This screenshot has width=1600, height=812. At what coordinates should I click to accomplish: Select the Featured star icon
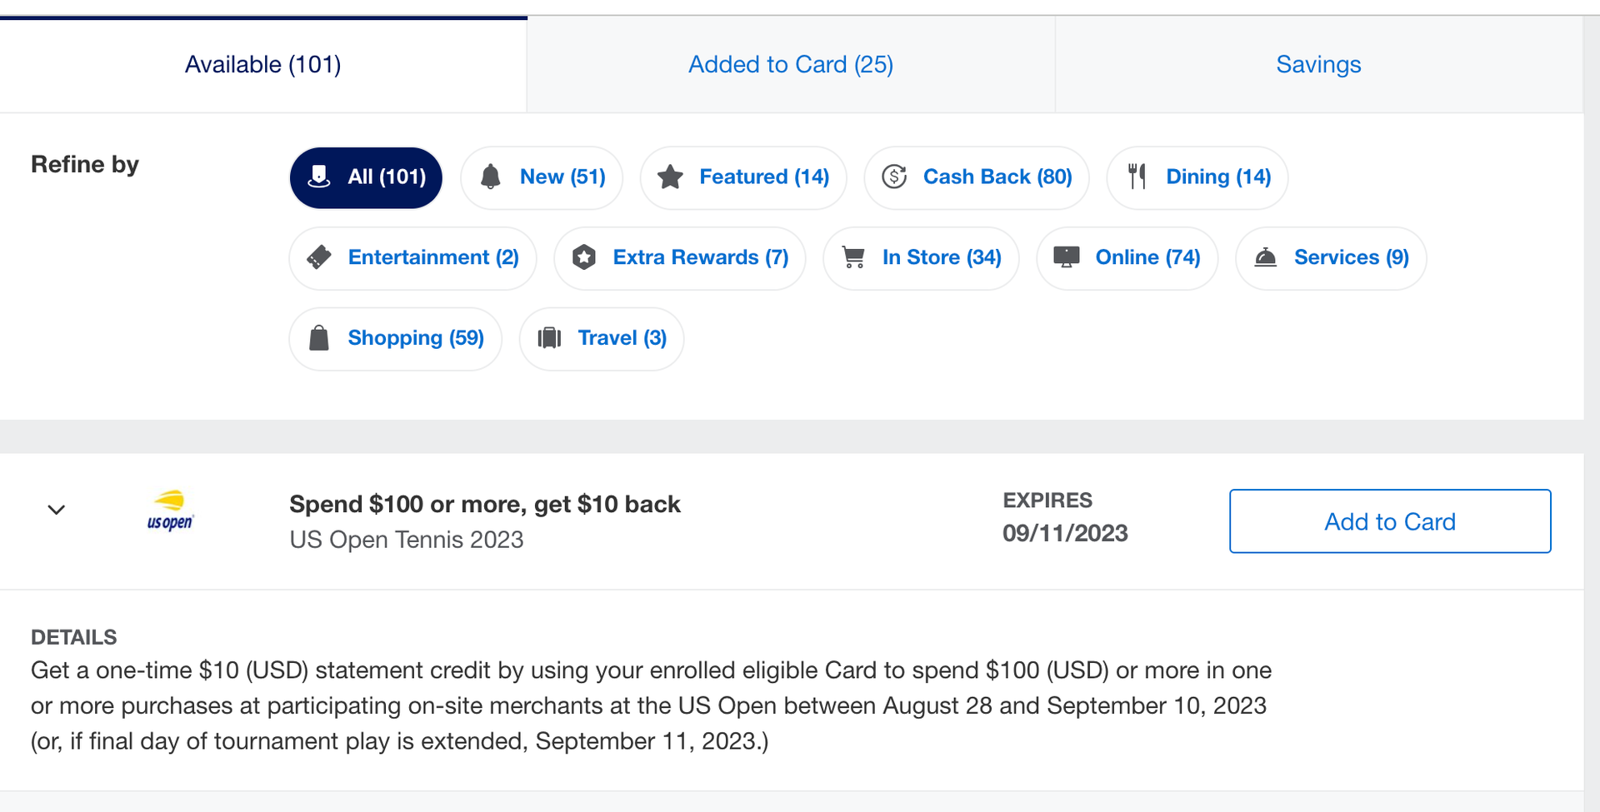coord(671,177)
